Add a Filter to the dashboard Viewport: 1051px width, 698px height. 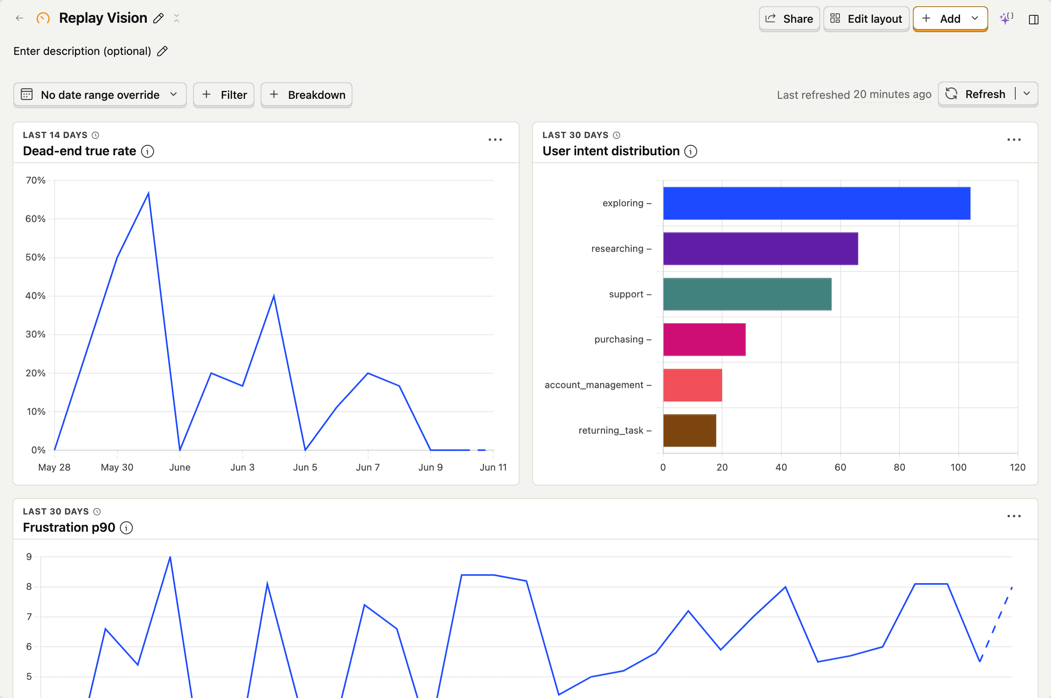click(224, 95)
